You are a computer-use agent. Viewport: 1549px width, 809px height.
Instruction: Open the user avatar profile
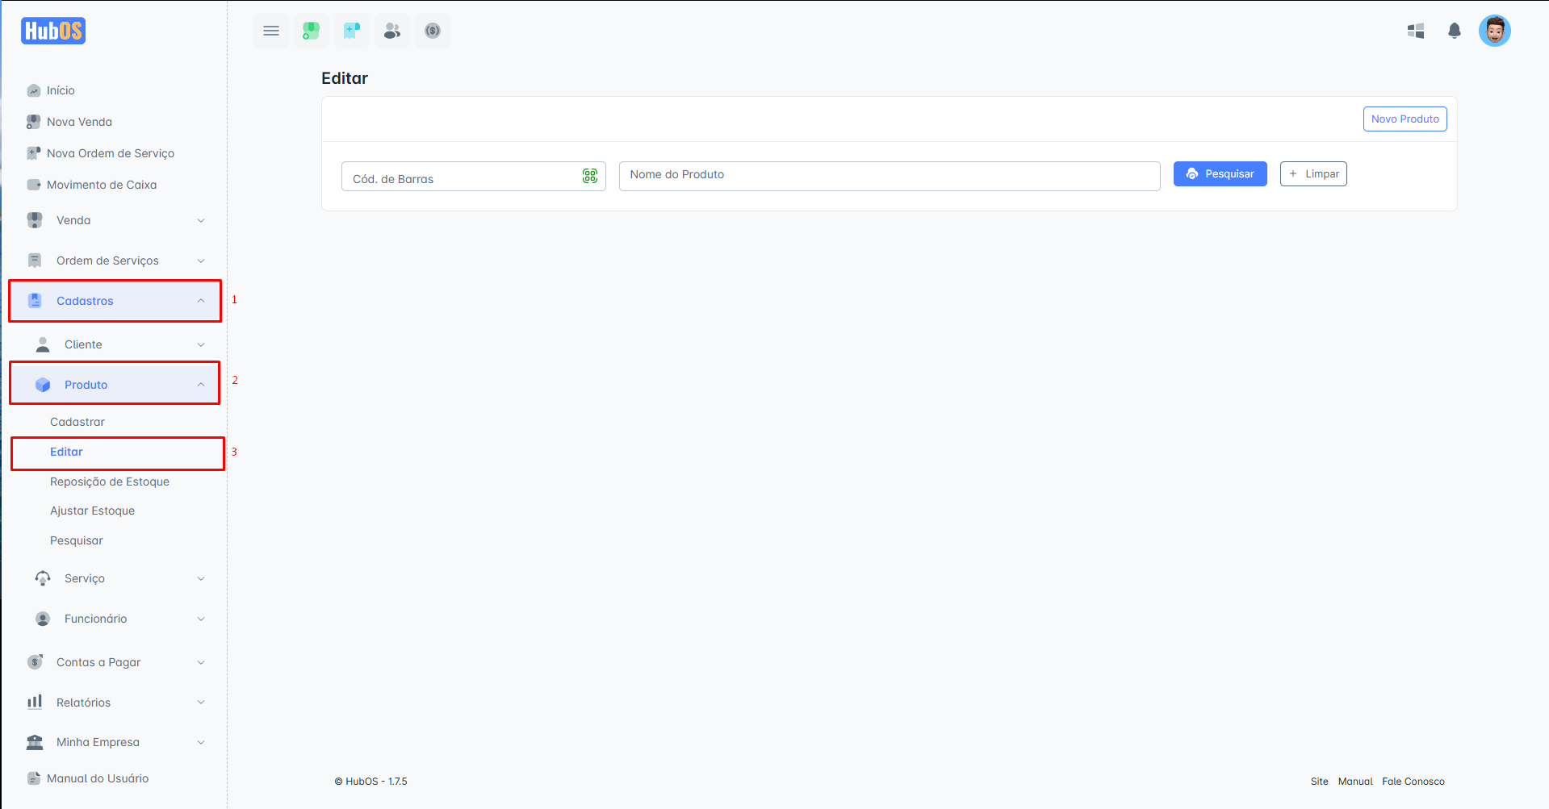pos(1494,31)
